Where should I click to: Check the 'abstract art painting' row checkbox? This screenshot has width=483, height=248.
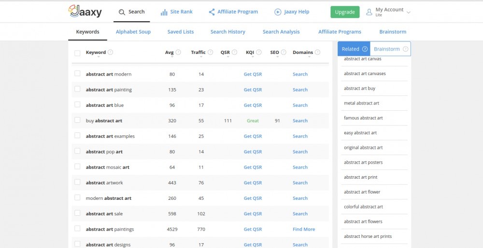77,89
